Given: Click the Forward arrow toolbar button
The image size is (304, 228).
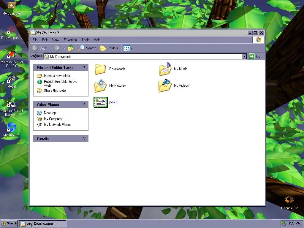Looking at the screenshot, I should [x=57, y=48].
